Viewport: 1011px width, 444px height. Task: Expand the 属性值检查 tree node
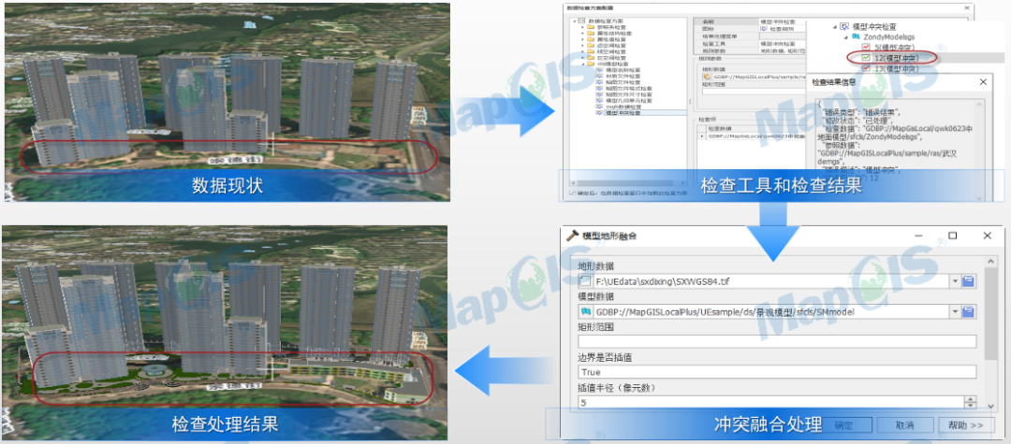point(583,39)
